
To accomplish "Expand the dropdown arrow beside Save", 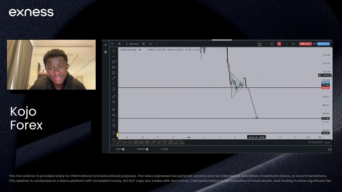I will (x=266, y=44).
